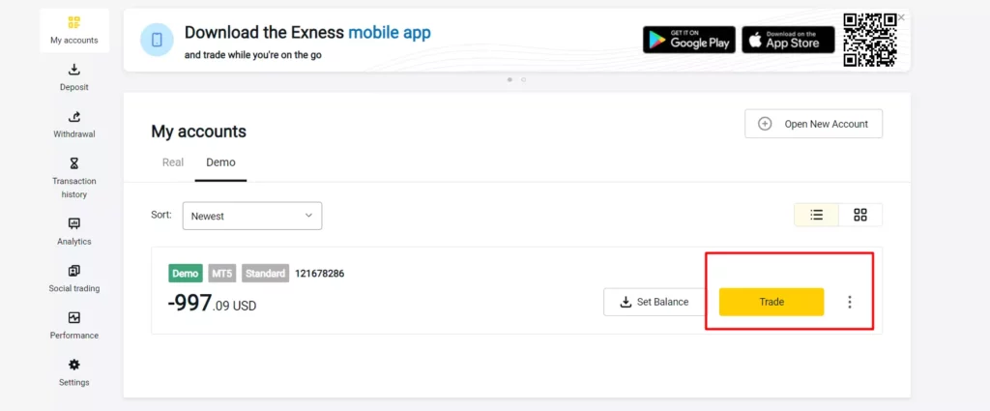Switch to the Real accounts tab
990x411 pixels.
click(173, 162)
